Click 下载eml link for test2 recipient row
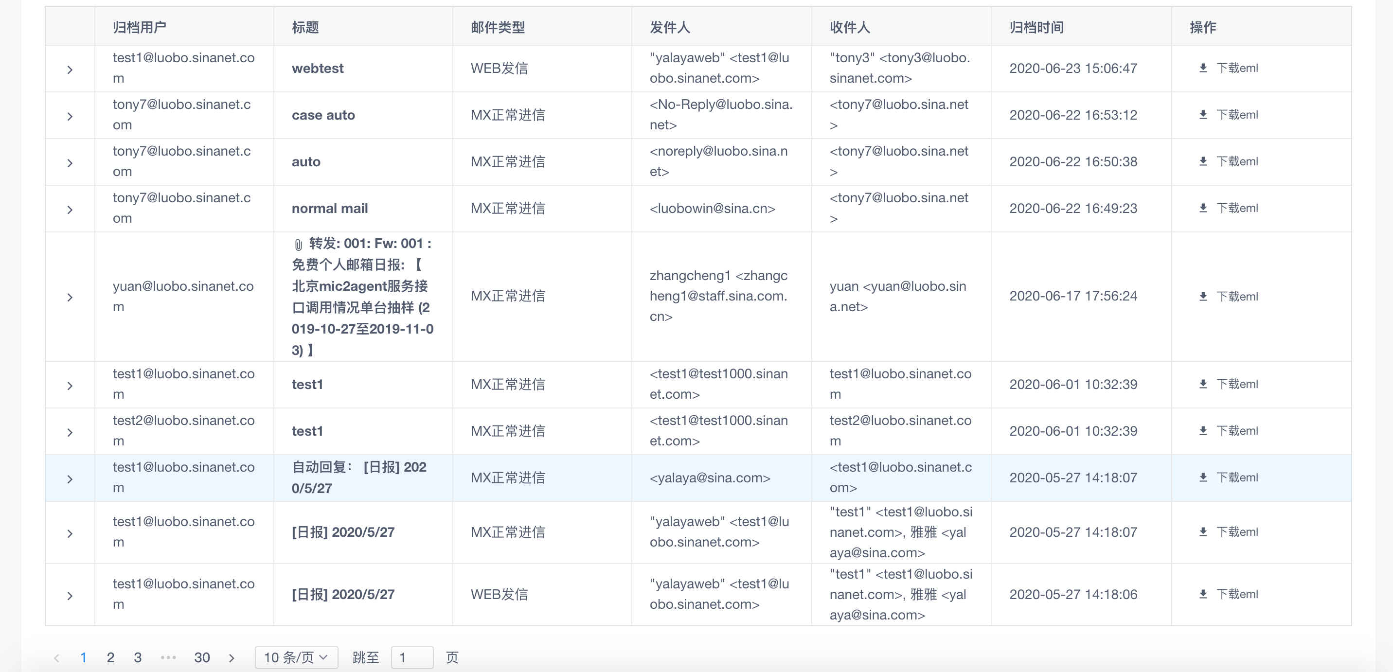 click(x=1236, y=431)
